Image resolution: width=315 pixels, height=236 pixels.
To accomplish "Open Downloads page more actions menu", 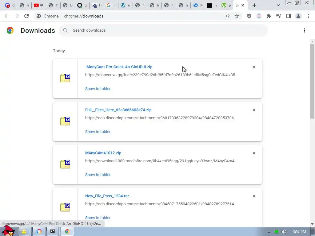I will (x=305, y=30).
